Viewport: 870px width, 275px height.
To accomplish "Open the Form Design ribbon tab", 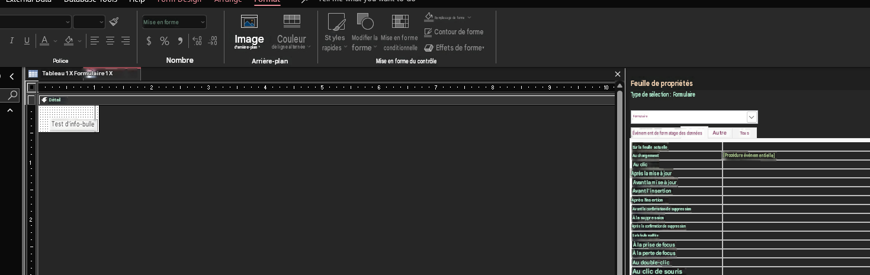I will pos(179,2).
